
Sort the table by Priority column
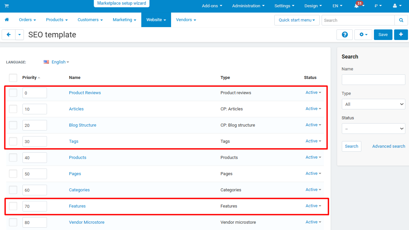[x=31, y=78]
